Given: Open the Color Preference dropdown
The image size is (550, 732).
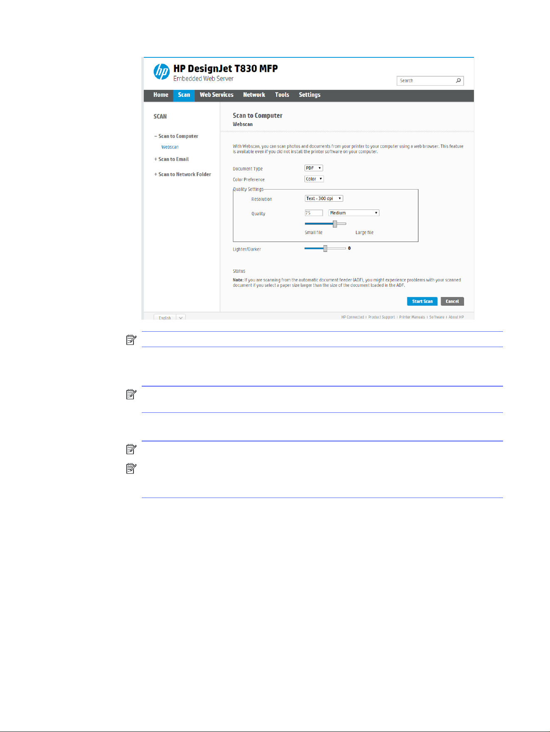Looking at the screenshot, I should pos(314,179).
